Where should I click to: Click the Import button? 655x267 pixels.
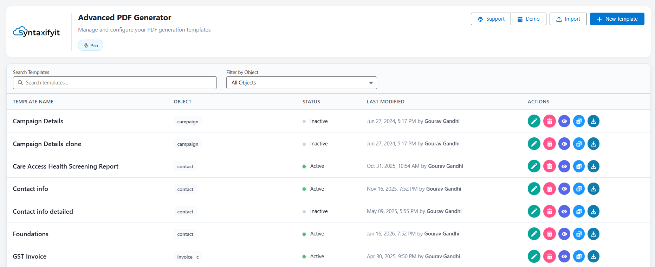click(568, 19)
